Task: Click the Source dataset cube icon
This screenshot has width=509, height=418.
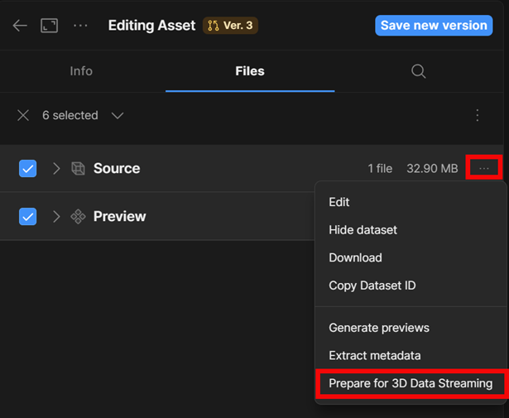Action: (78, 169)
